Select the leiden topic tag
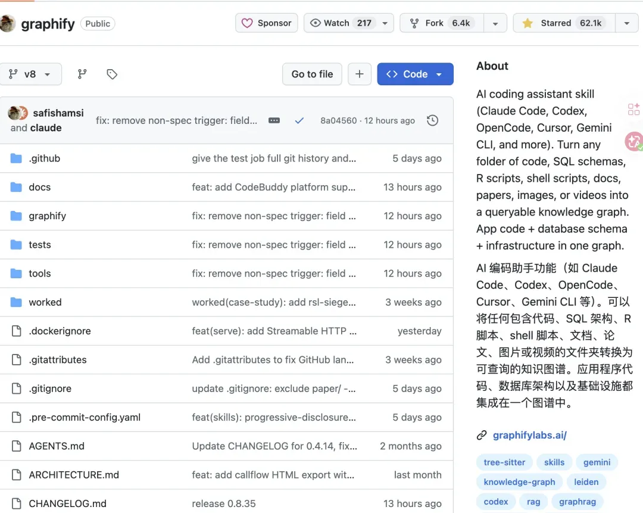Image resolution: width=643 pixels, height=513 pixels. click(x=586, y=482)
